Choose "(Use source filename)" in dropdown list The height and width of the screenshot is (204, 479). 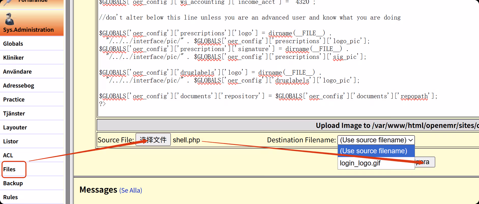(x=373, y=151)
